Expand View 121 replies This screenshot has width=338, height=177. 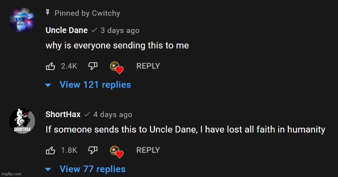(x=95, y=85)
